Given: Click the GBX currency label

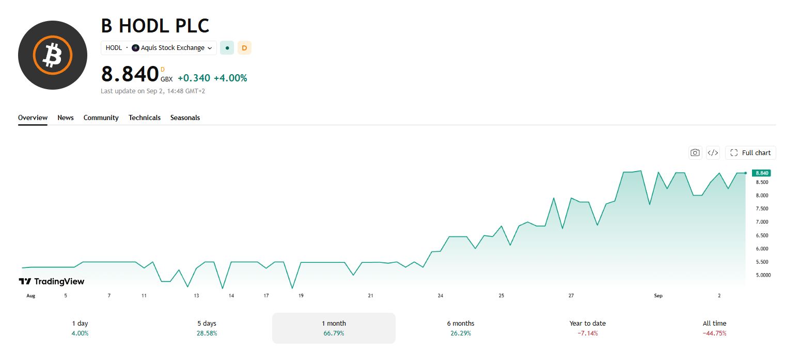Looking at the screenshot, I should [x=167, y=79].
